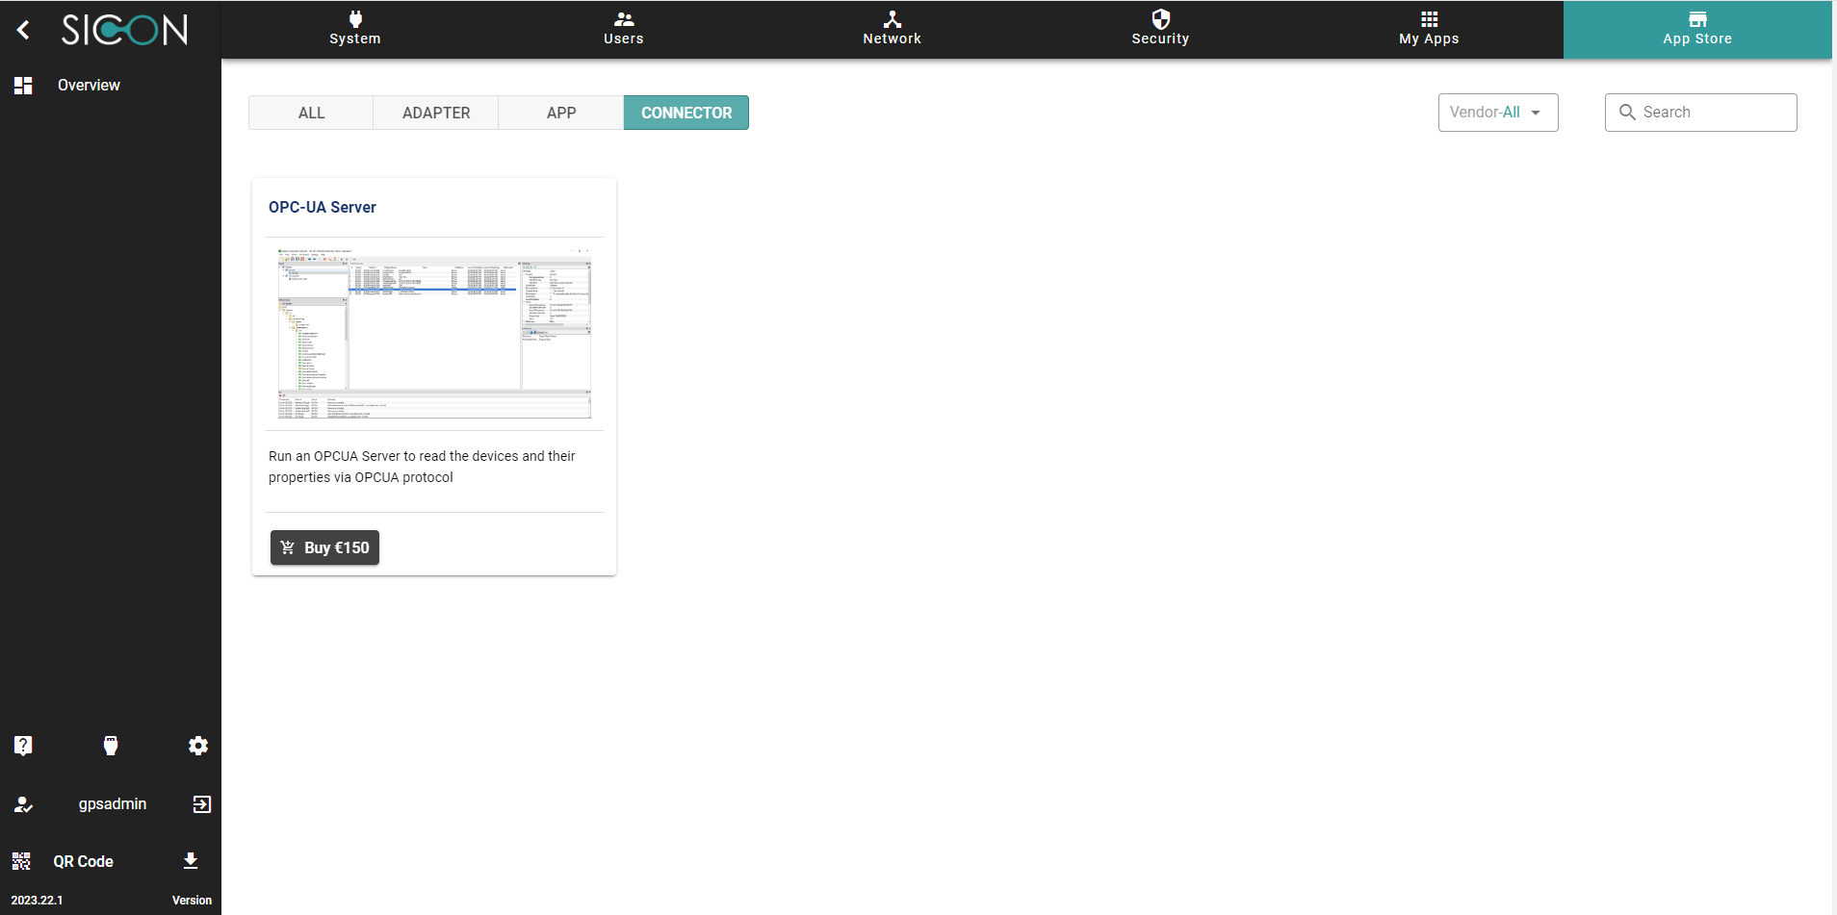Image resolution: width=1837 pixels, height=915 pixels.
Task: Click the network port icon in sidebar
Action: [x=111, y=746]
